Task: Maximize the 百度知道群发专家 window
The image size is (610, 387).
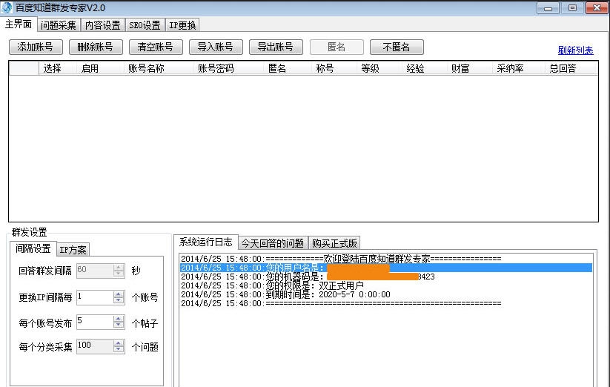Action: click(572, 7)
